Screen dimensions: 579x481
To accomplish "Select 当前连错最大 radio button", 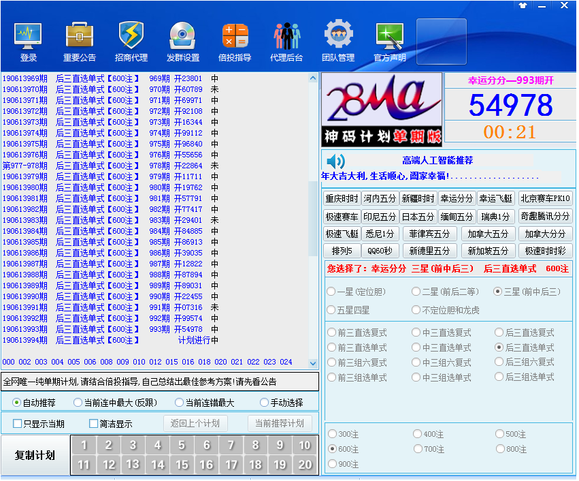I will [x=179, y=403].
